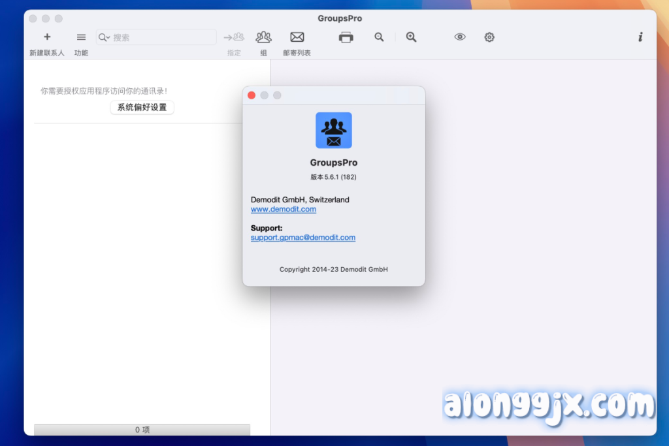Viewport: 669px width, 446px height.
Task: Click the '0 项' status bar
Action: tap(142, 430)
